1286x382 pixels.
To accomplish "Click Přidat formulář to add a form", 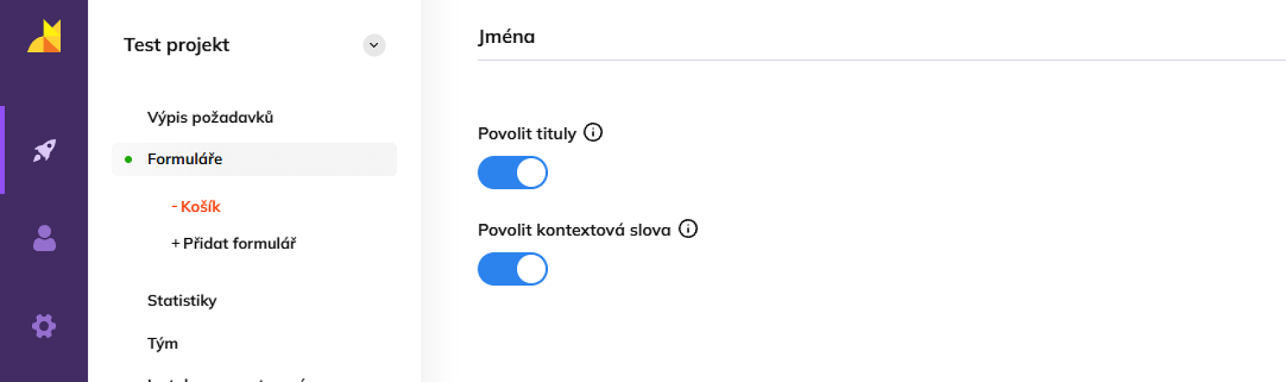I will (x=234, y=243).
